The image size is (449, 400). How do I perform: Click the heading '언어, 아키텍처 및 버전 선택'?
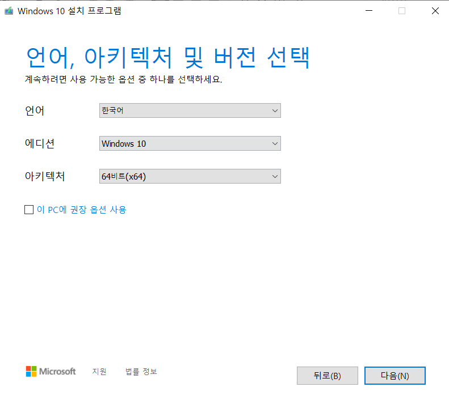point(168,58)
